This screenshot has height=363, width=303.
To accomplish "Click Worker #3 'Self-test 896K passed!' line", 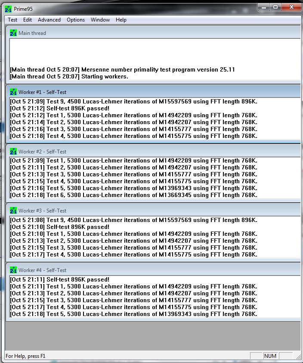I will [x=60, y=227].
